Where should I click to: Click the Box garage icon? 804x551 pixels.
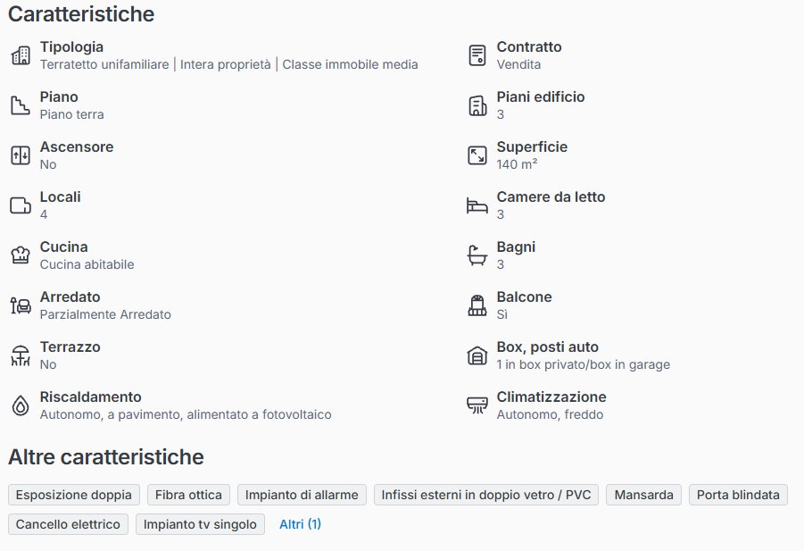477,355
